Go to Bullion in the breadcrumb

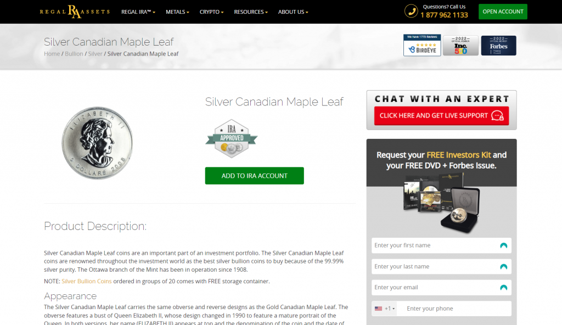(x=74, y=54)
